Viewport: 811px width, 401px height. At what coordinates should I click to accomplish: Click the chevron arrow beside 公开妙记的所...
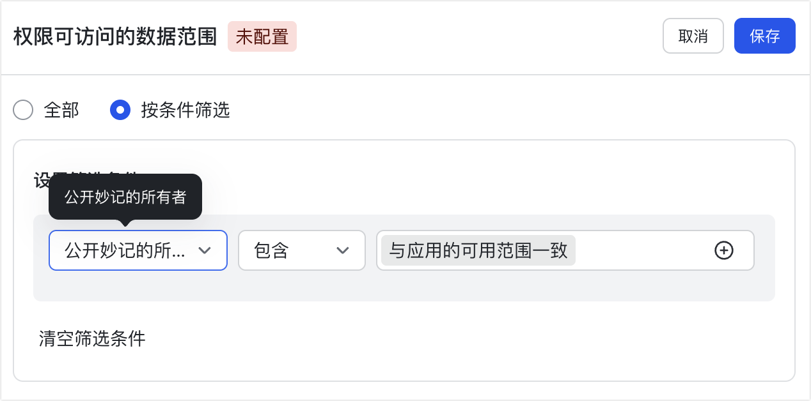point(205,251)
